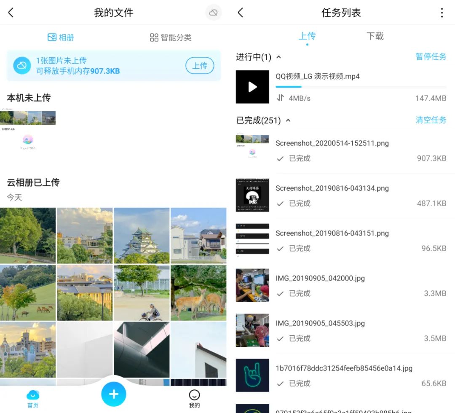The width and height of the screenshot is (455, 413).
Task: Click the 3.5MB file size
Action: click(x=435, y=338)
